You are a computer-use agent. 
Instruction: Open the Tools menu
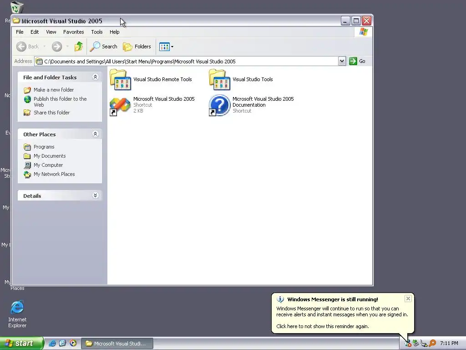97,32
